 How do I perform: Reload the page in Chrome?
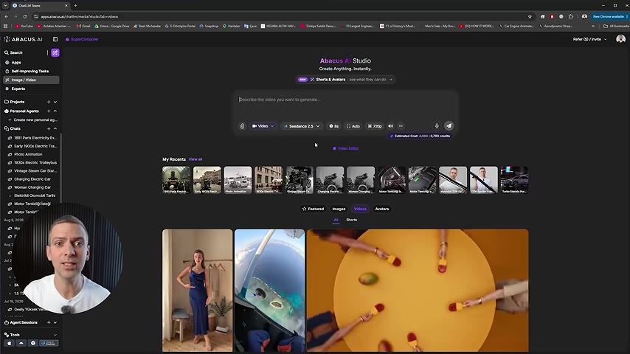click(x=25, y=16)
